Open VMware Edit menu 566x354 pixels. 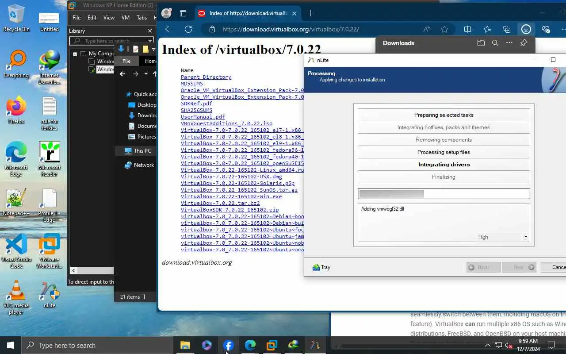92,18
